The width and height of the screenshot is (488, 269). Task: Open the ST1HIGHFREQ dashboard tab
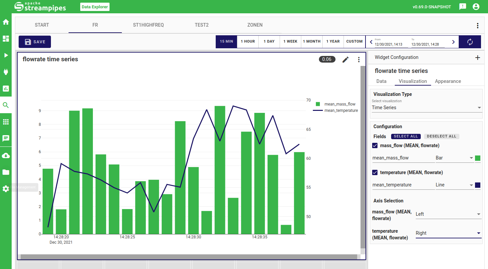coord(148,25)
